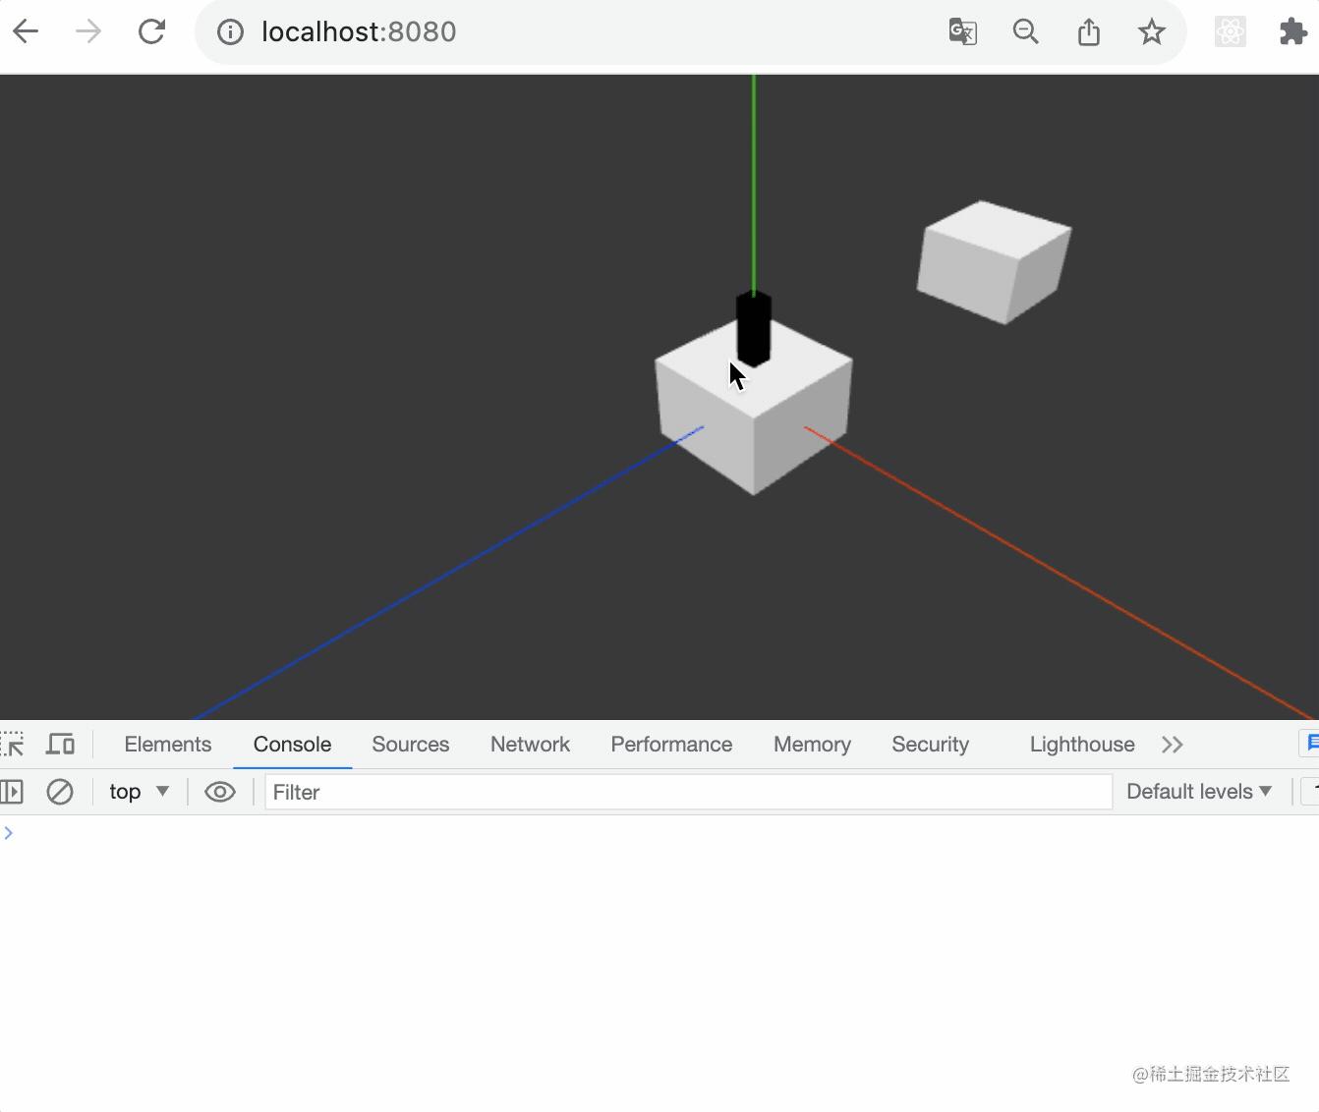Reveal hidden DevTools panels via the chevrons
The height and width of the screenshot is (1112, 1319).
click(1172, 744)
